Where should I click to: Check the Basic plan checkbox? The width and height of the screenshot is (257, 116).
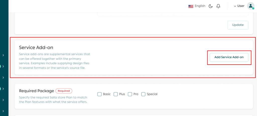tap(99, 94)
